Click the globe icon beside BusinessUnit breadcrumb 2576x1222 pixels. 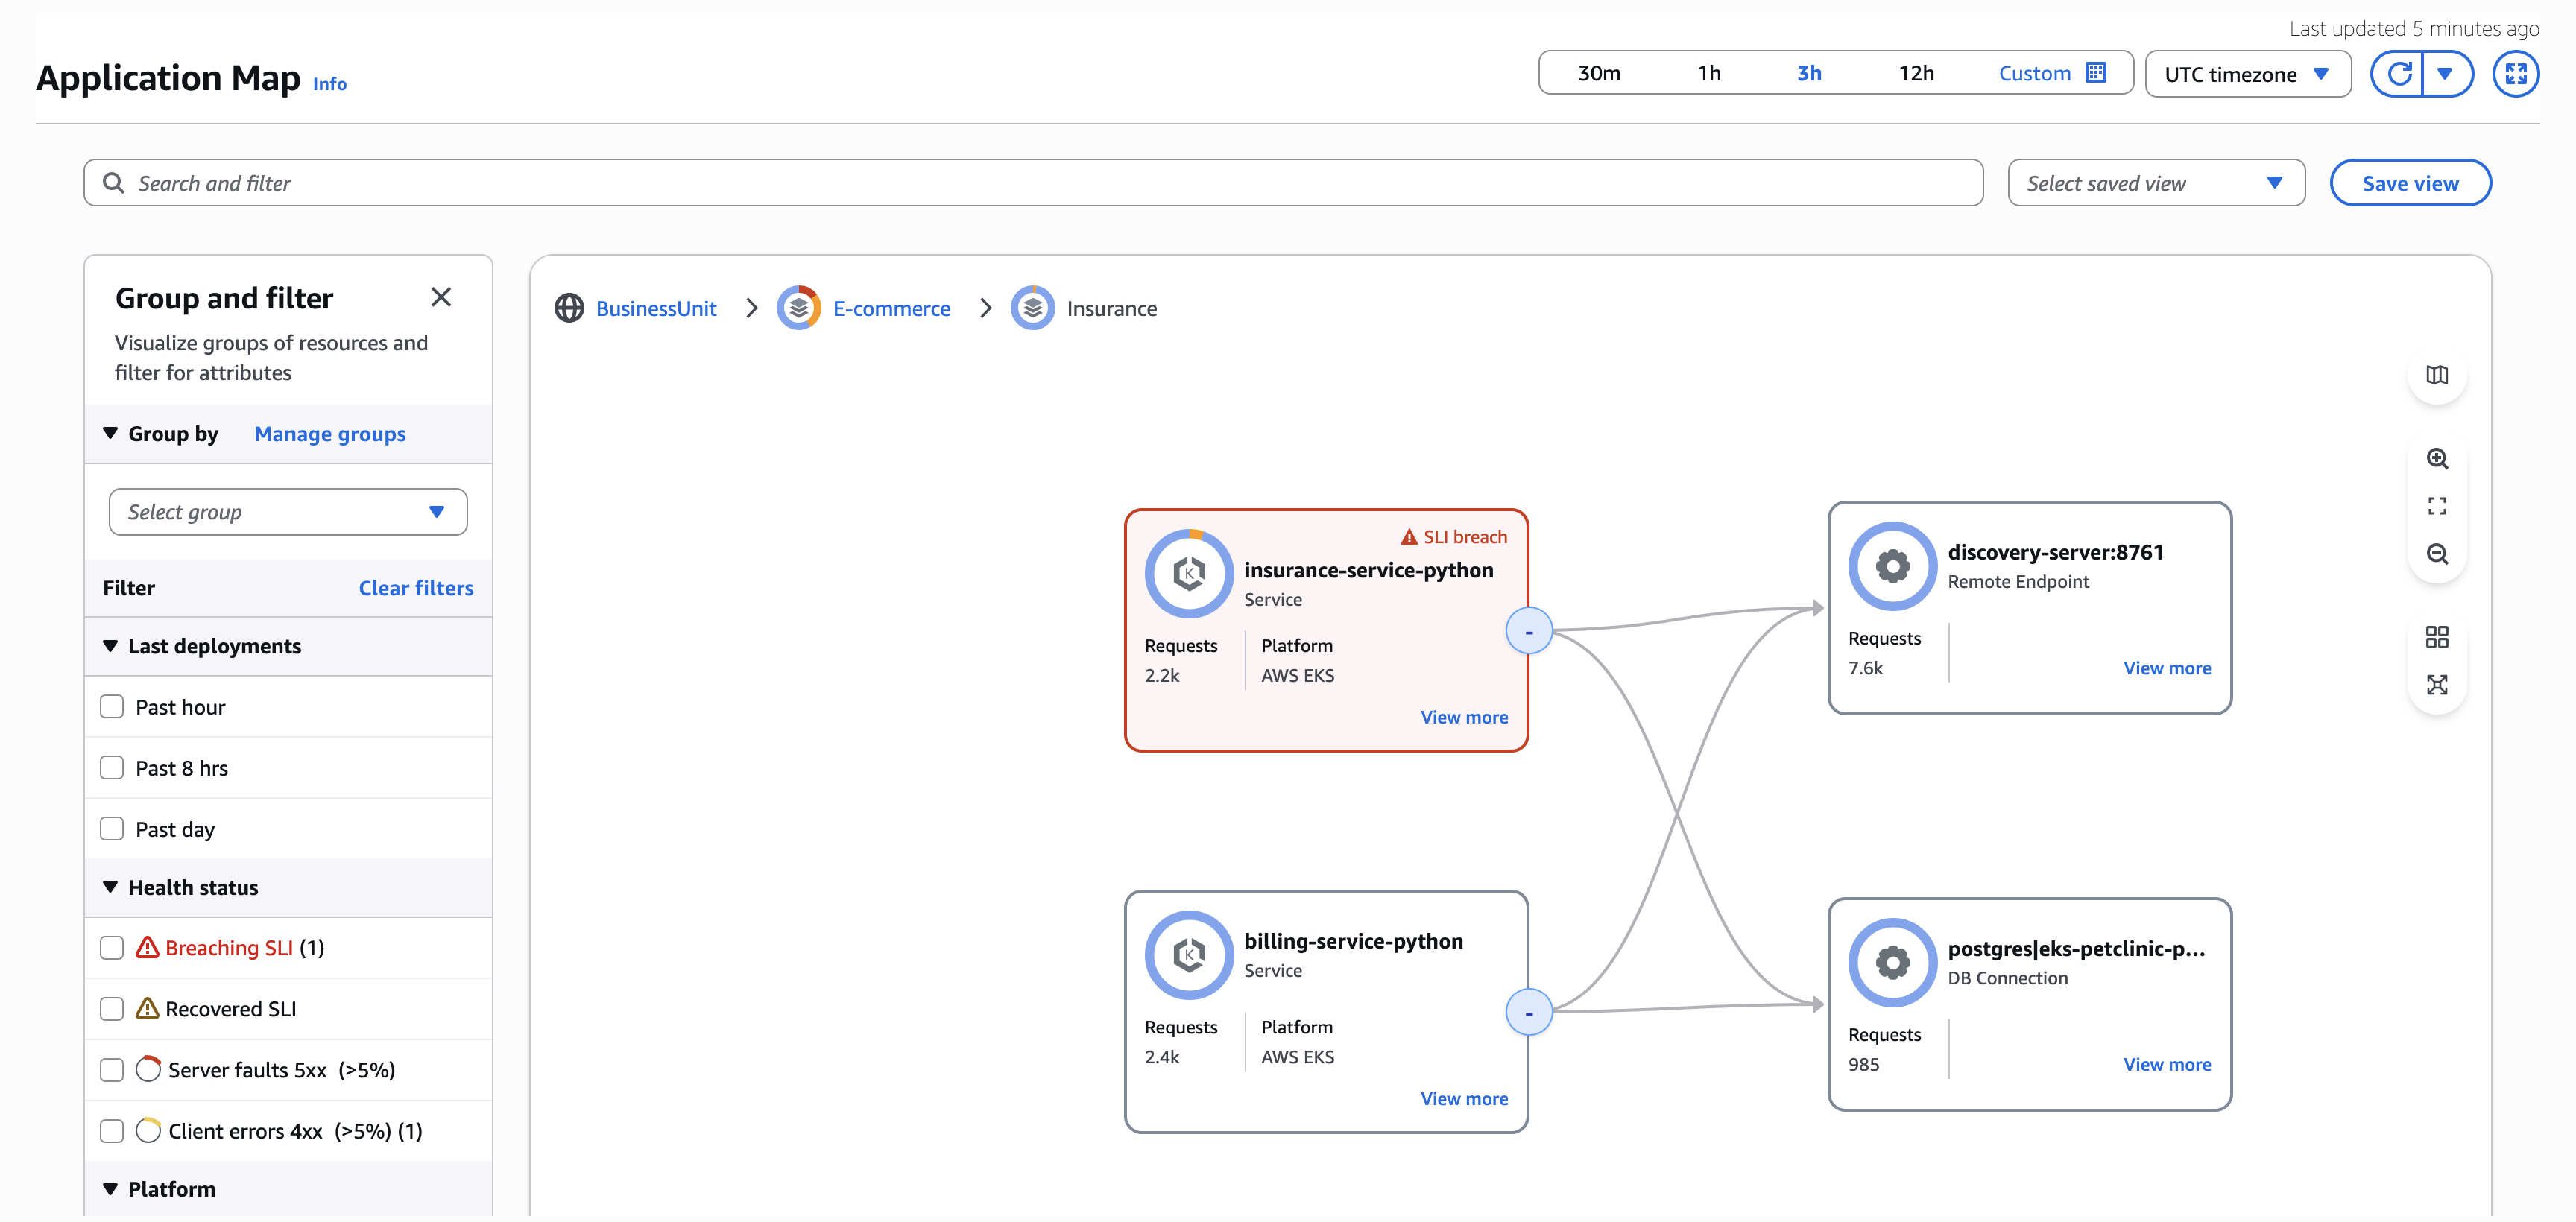(568, 308)
